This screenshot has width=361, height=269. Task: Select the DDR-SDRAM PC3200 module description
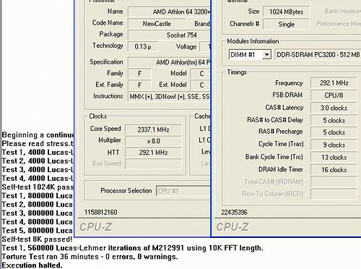(x=318, y=55)
